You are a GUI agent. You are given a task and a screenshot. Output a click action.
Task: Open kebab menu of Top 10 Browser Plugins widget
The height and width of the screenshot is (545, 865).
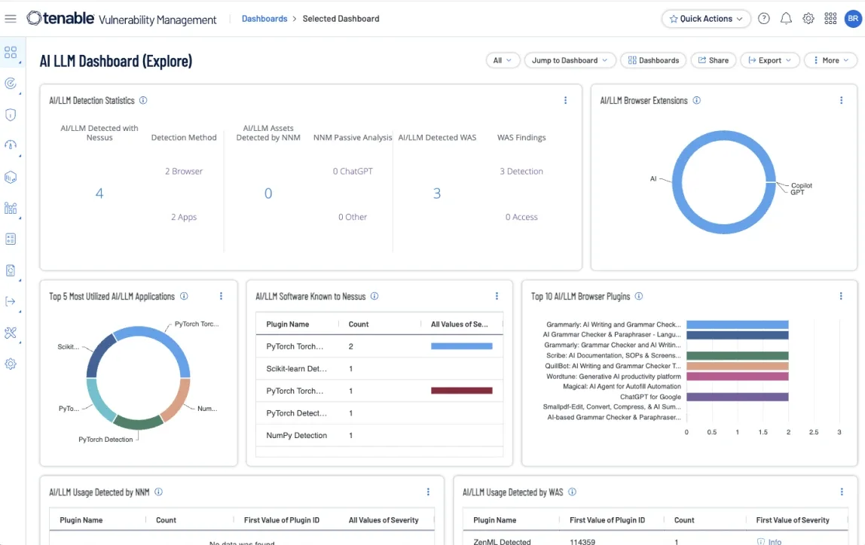click(842, 296)
